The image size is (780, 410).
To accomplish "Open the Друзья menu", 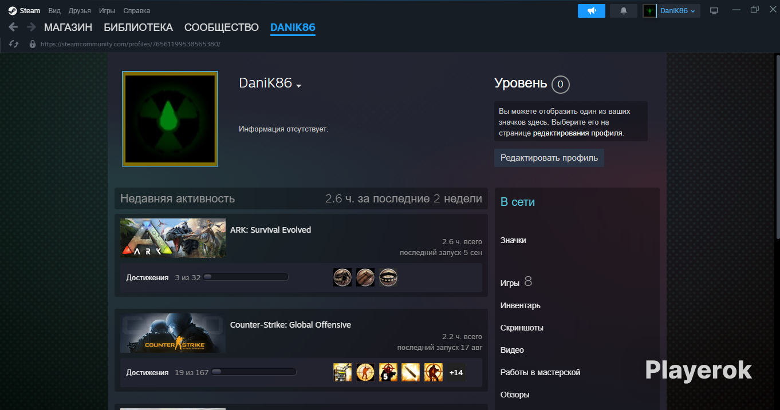I will point(80,11).
